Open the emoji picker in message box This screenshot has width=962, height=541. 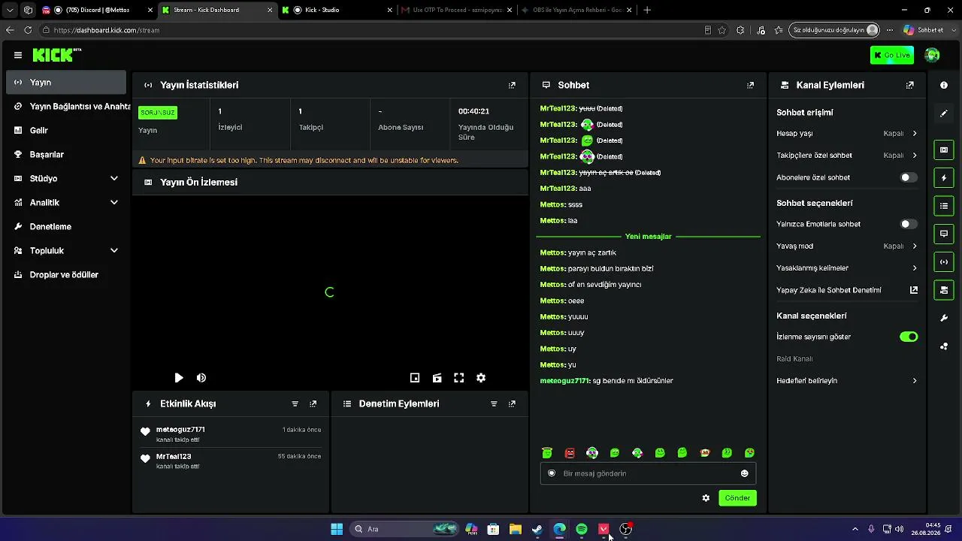coord(744,473)
